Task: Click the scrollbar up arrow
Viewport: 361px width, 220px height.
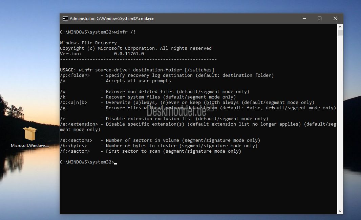Action: coord(340,27)
